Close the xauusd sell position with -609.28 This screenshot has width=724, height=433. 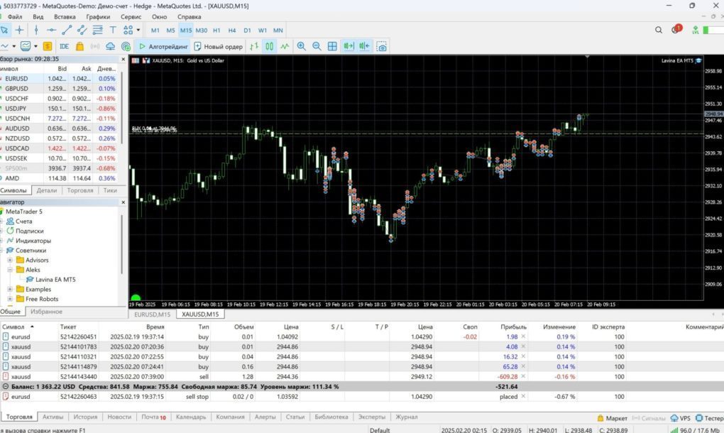pyautogui.click(x=523, y=377)
